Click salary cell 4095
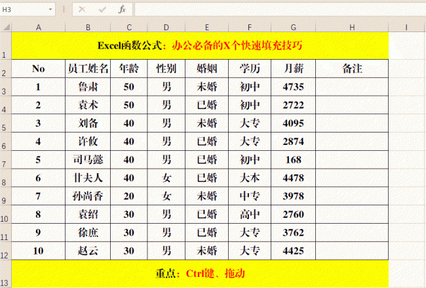The height and width of the screenshot is (288, 426). [x=294, y=123]
